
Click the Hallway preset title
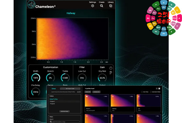71,13
